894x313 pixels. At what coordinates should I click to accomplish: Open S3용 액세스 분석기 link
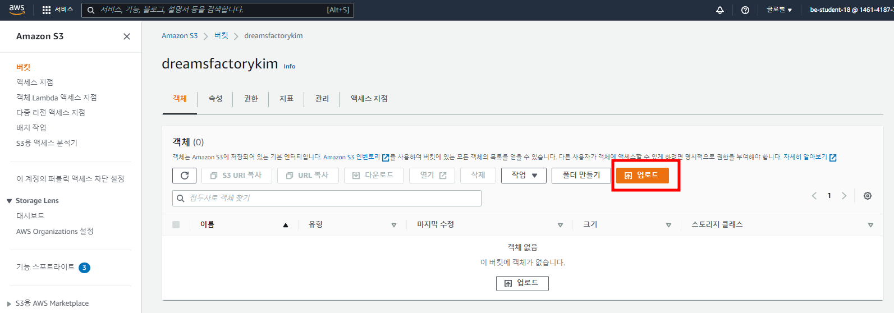[x=47, y=143]
